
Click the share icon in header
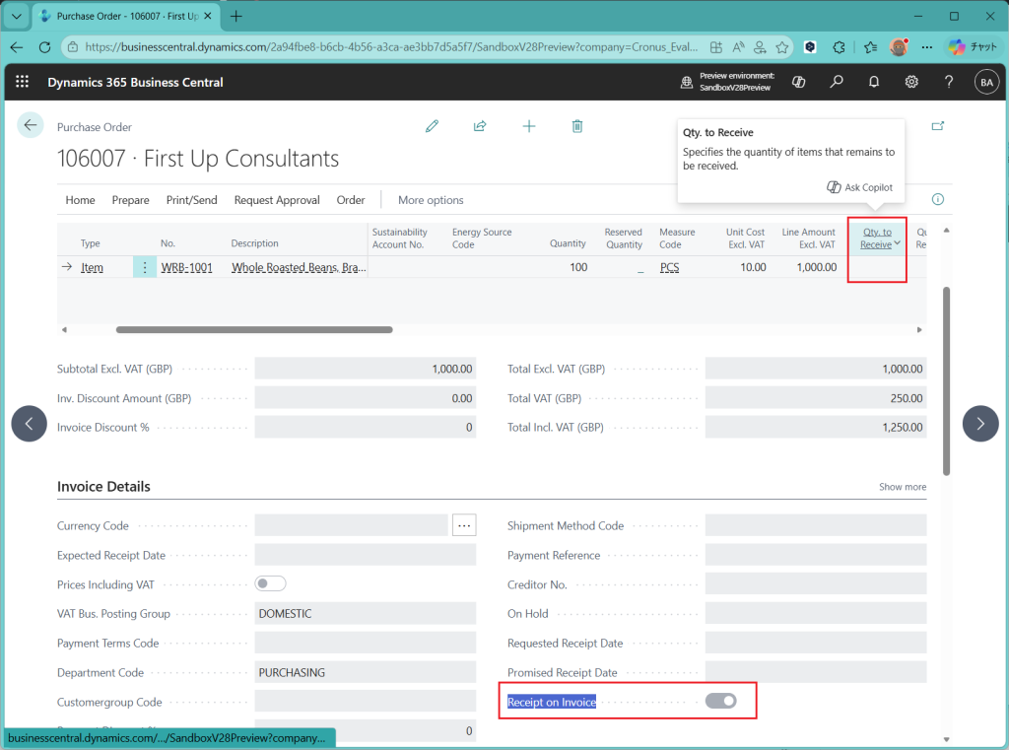(x=480, y=126)
